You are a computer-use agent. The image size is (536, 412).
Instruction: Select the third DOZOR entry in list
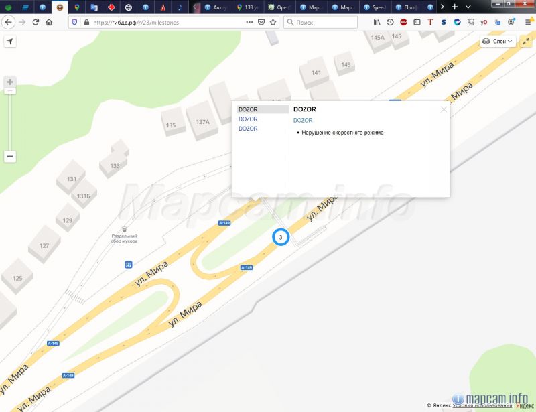248,129
